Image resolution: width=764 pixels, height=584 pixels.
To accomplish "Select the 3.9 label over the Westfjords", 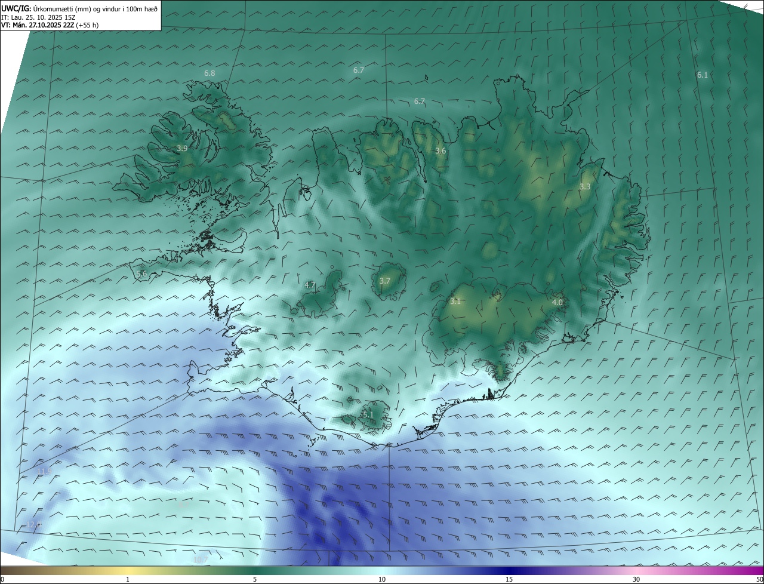I will [182, 148].
